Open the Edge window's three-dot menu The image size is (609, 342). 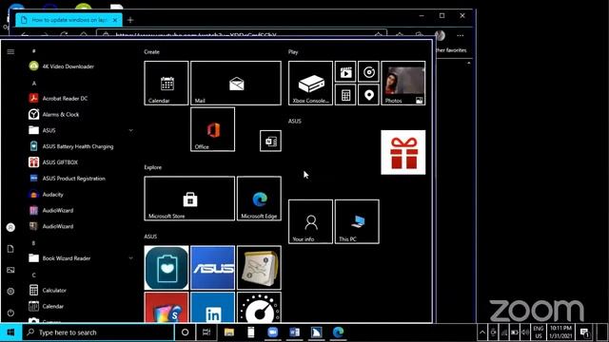(461, 35)
